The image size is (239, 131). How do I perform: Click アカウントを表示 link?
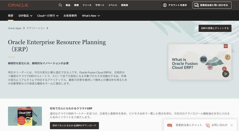click(175, 5)
